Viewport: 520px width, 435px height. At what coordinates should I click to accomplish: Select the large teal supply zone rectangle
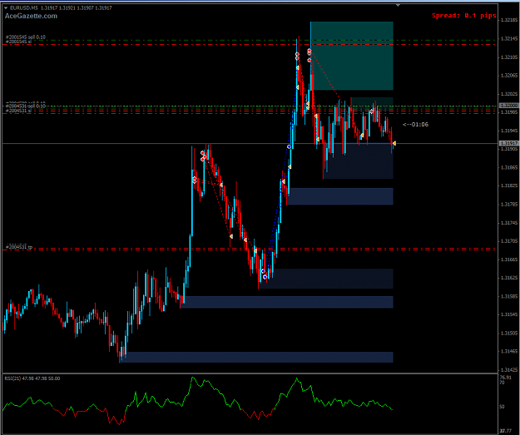[x=352, y=56]
